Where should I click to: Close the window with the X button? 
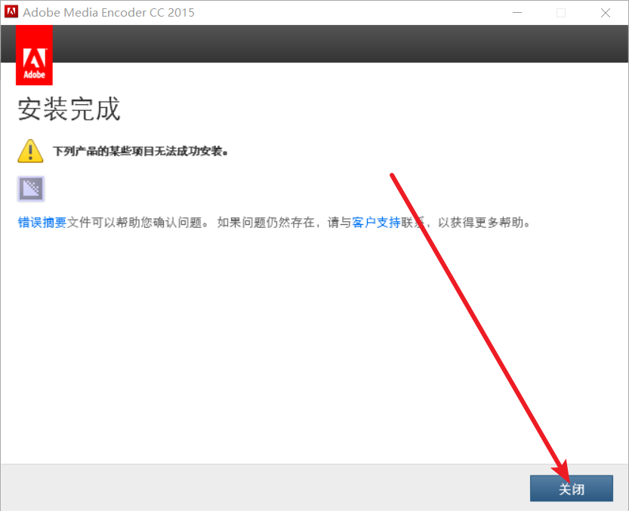pos(606,12)
